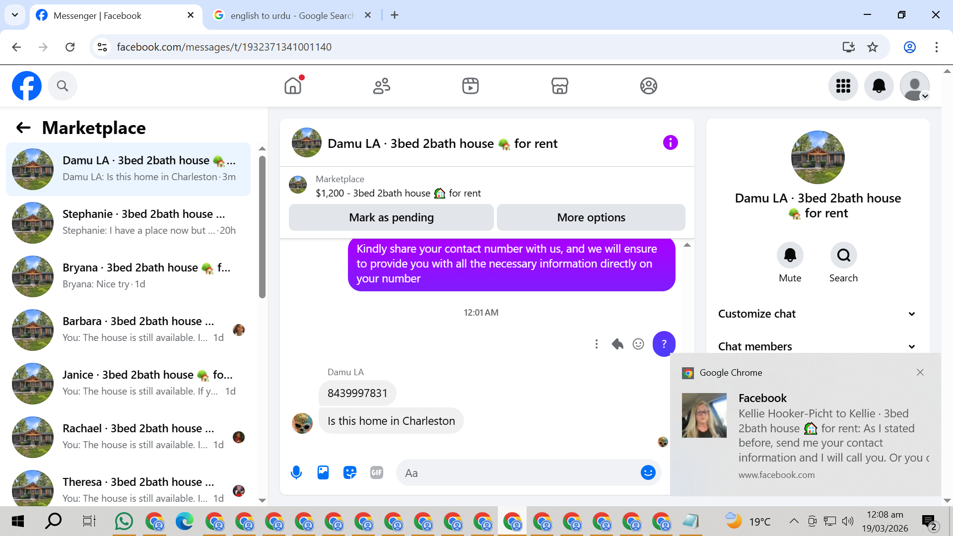
Task: Open the account profile dropdown menu
Action: point(915,86)
